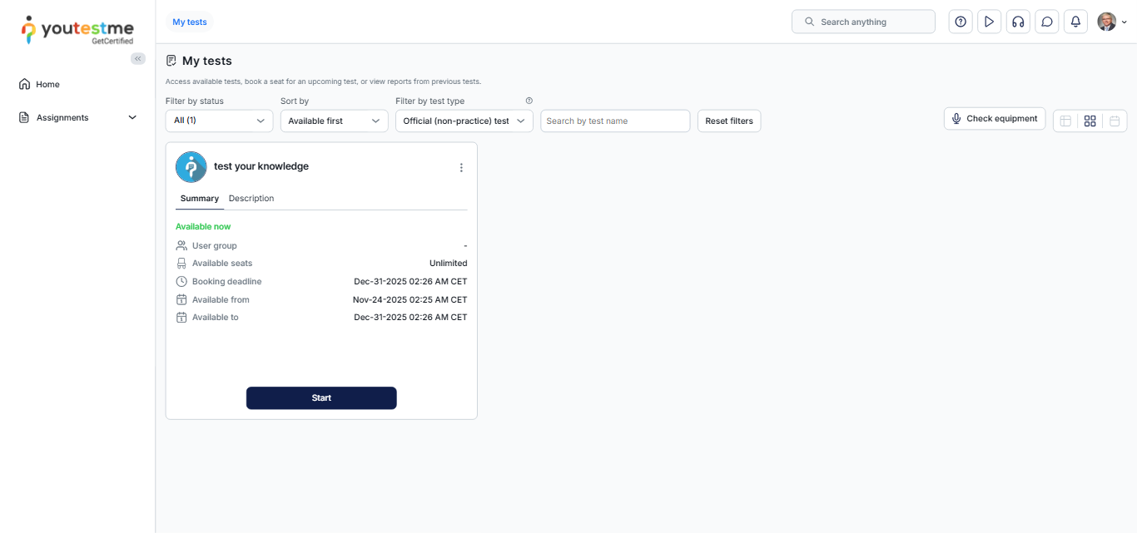Viewport: 1137px width, 533px height.
Task: Switch to list table view
Action: coord(1065,121)
